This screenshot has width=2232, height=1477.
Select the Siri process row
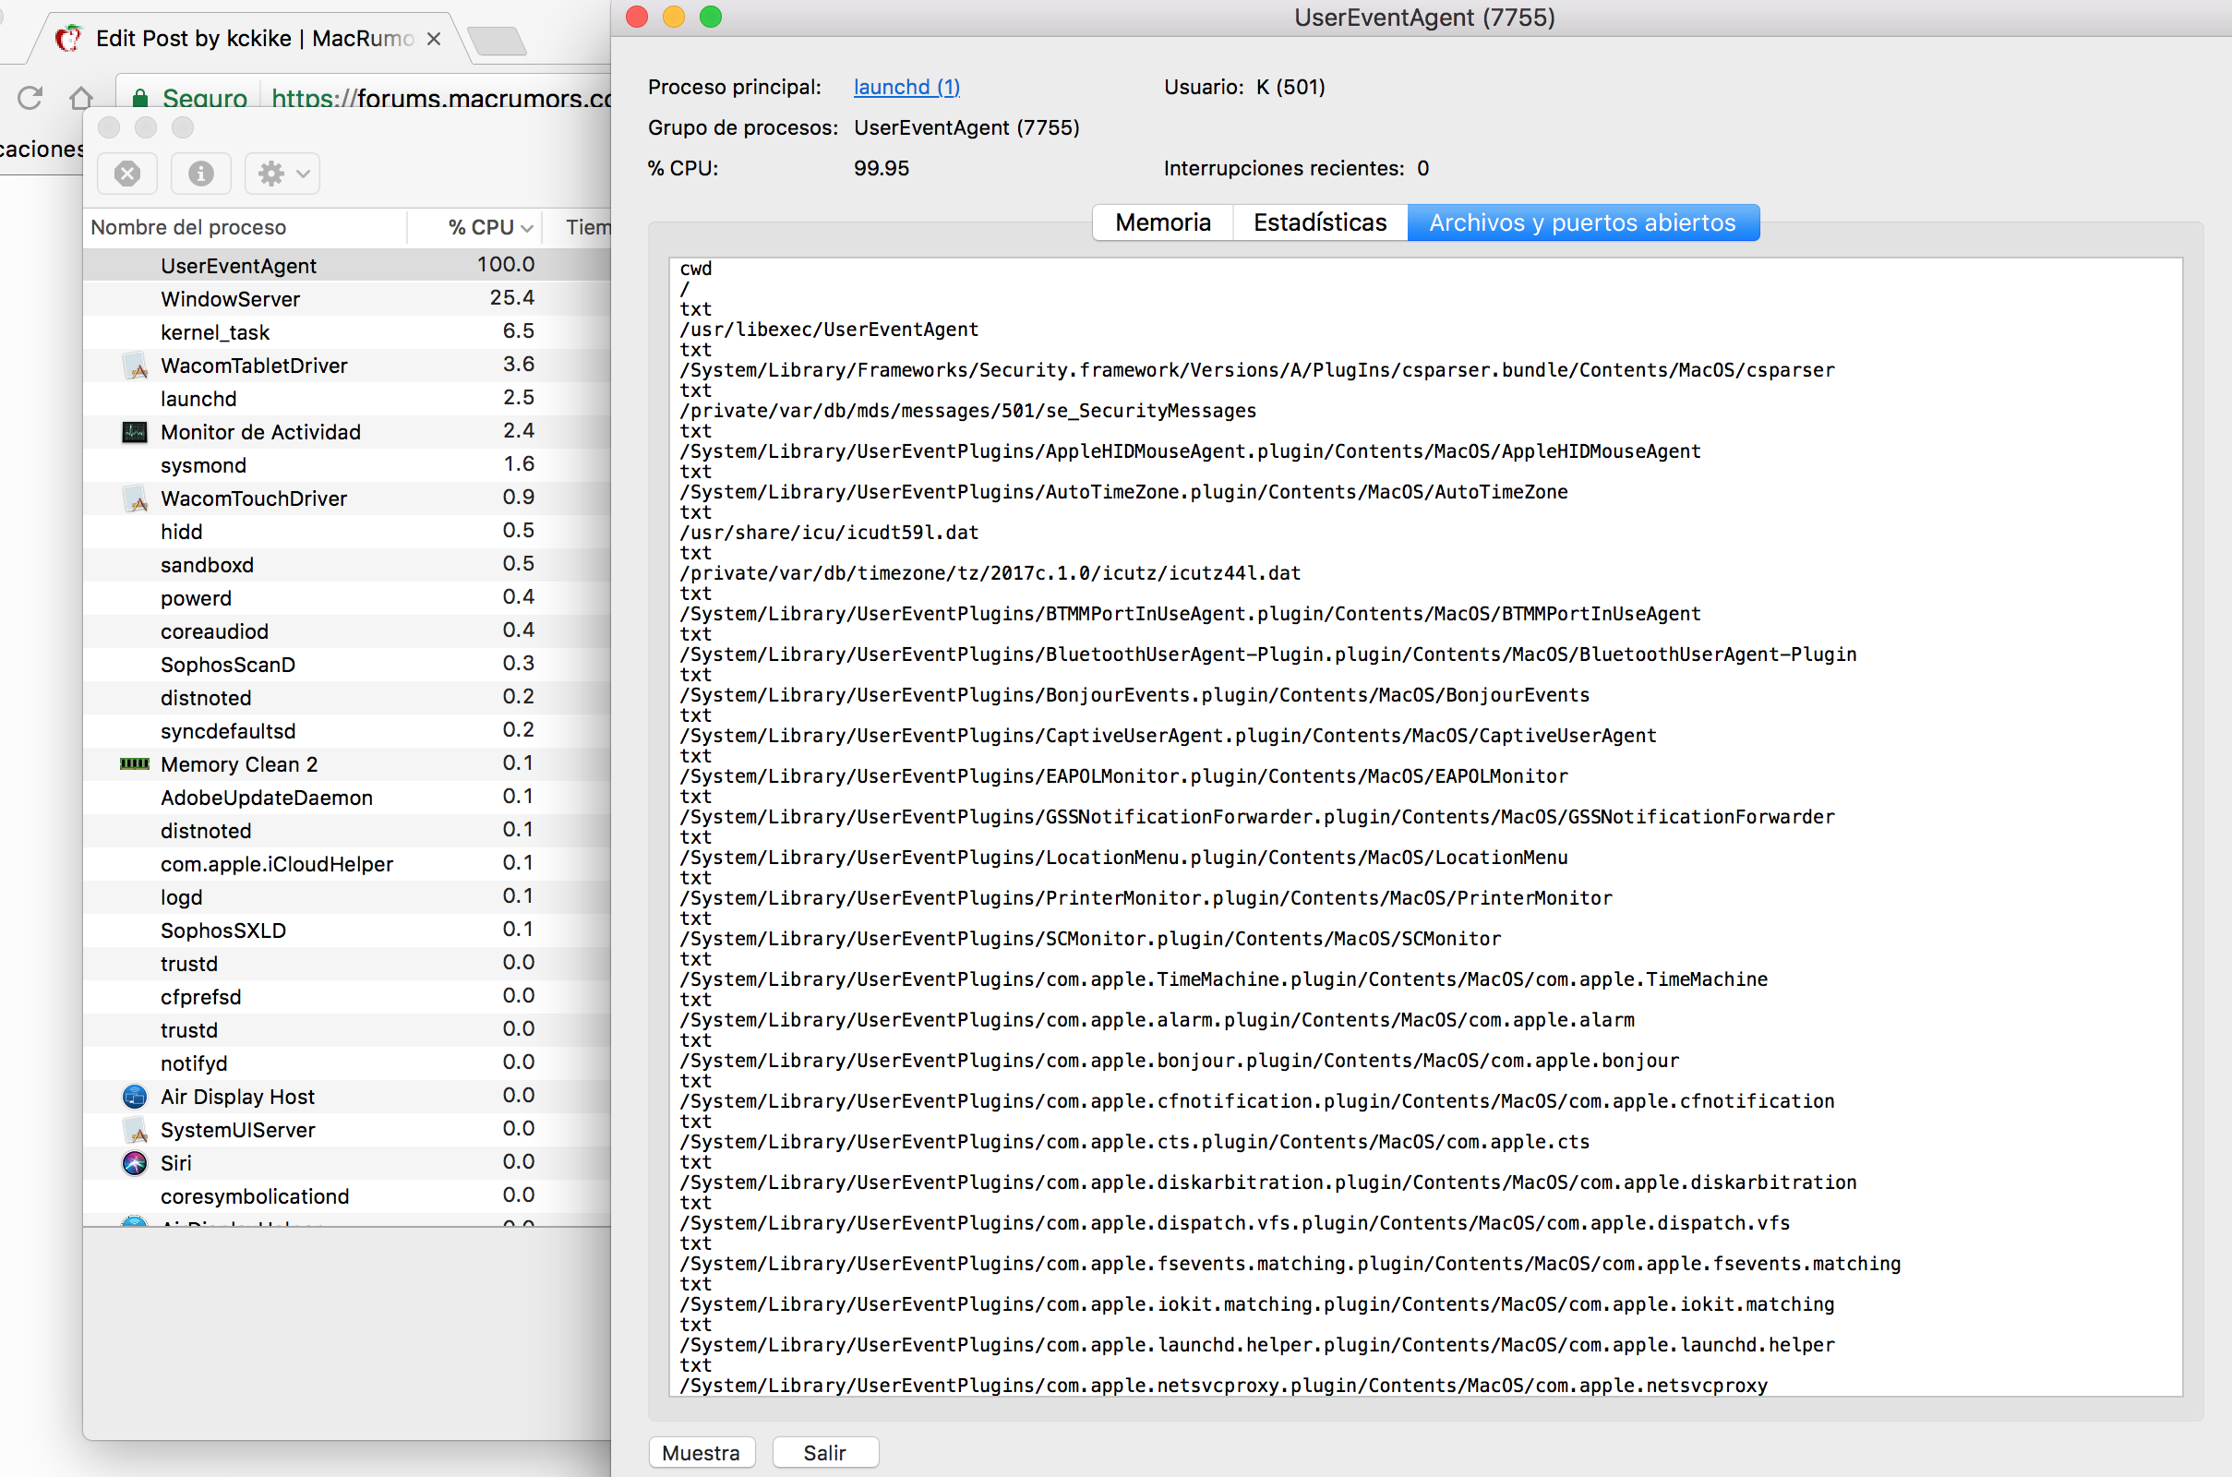coord(176,1162)
